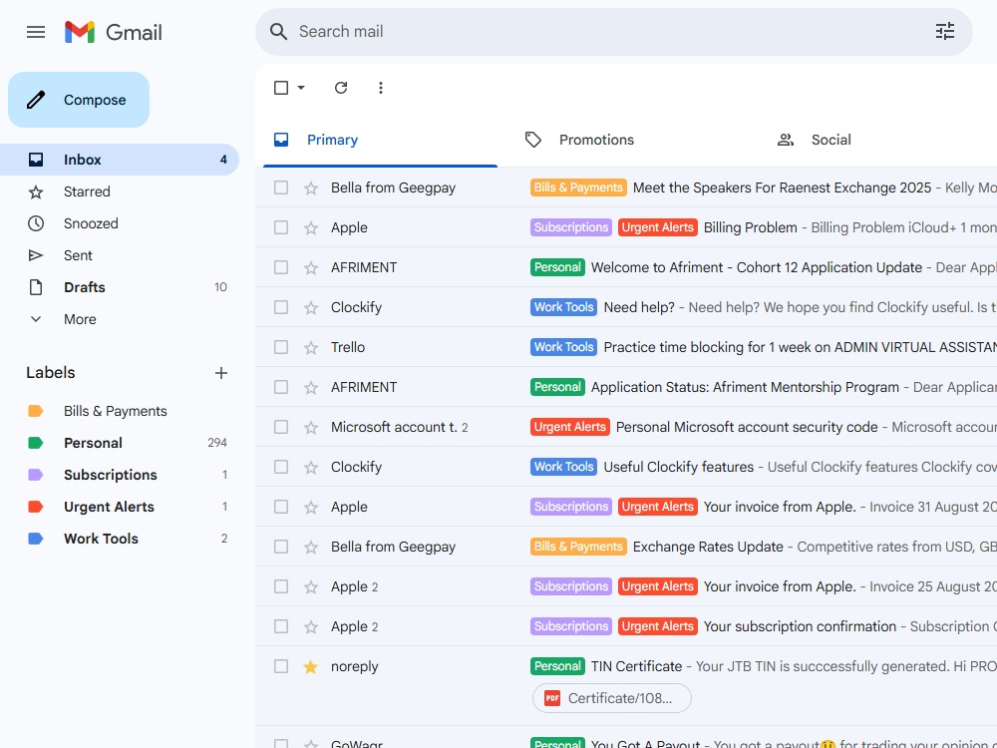Open the search options filter icon
Screen dimensions: 997x748
click(945, 31)
